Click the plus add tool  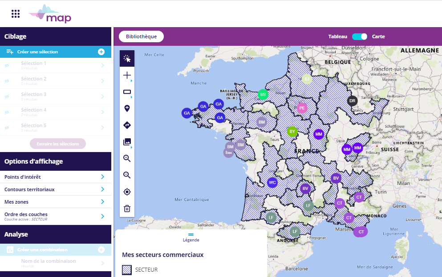127,75
